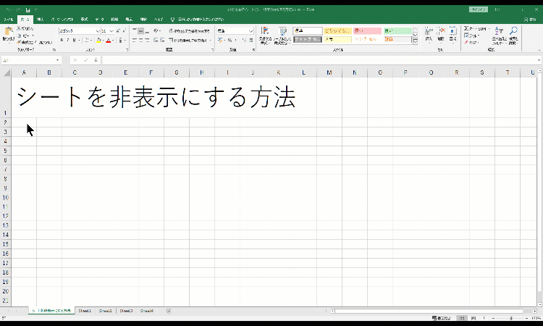Toggle Underline formatting
This screenshot has width=543, height=326.
click(74, 41)
